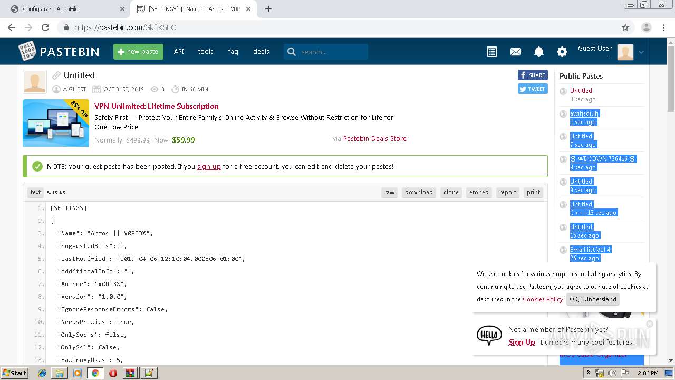Clone the paste
This screenshot has width=675, height=380.
[451, 192]
